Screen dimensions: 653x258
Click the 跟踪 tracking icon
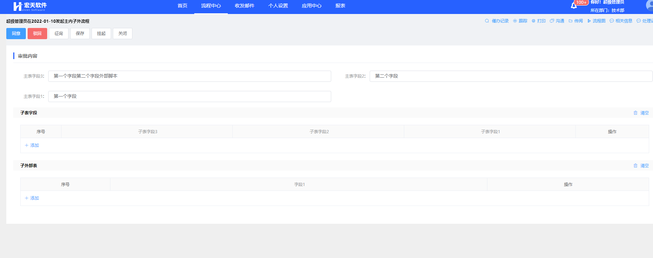[515, 21]
